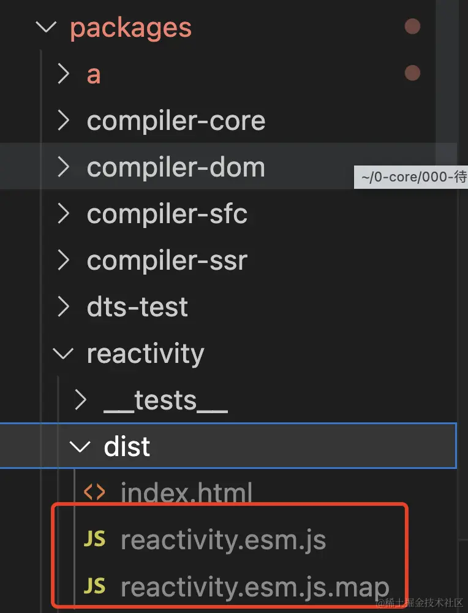The height and width of the screenshot is (613, 468).
Task: Select the dts-test folder entry
Action: 137,306
